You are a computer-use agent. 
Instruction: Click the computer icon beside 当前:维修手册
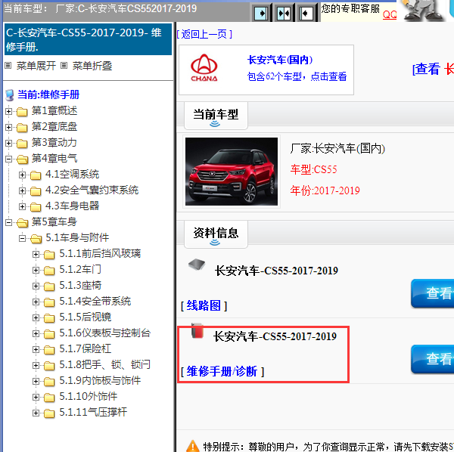click(x=10, y=94)
